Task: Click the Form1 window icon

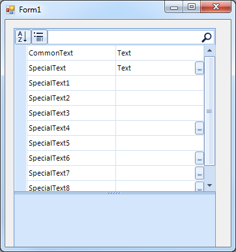Action: pyautogui.click(x=10, y=10)
